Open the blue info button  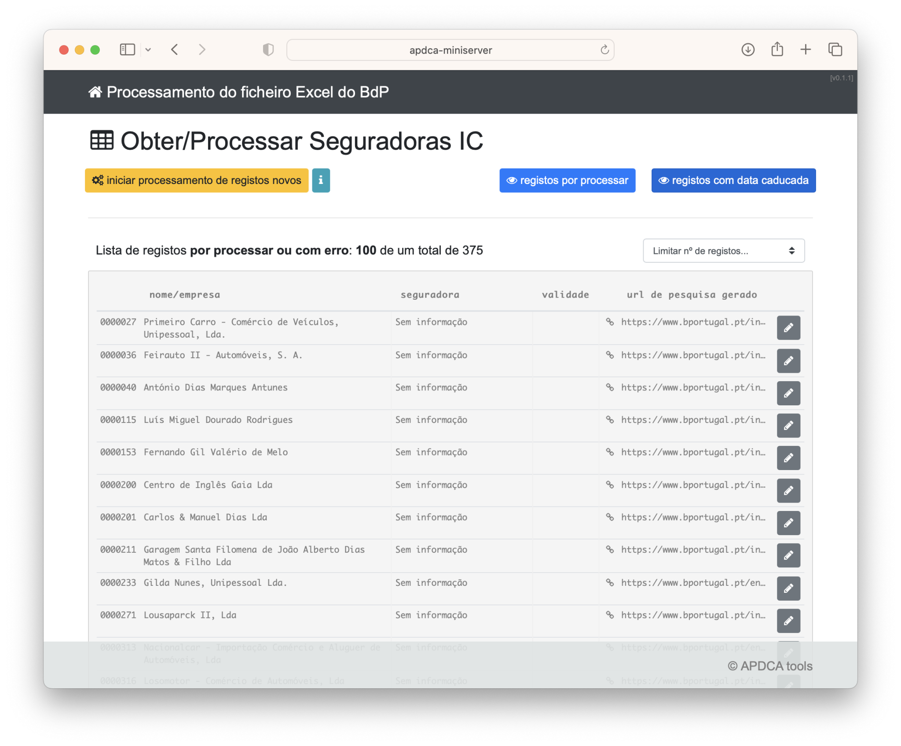321,180
